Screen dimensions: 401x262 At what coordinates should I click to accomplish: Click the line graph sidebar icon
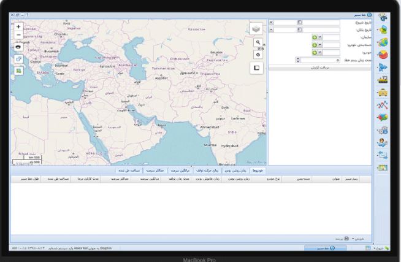point(384,106)
